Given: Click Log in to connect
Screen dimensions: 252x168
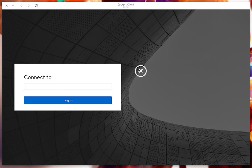Looking at the screenshot, I should coord(68,100).
